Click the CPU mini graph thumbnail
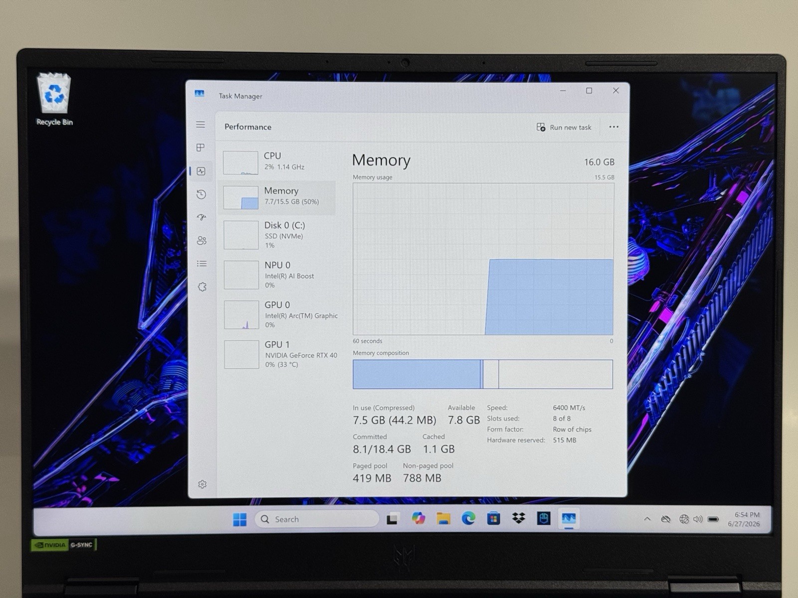798x598 pixels. point(240,162)
